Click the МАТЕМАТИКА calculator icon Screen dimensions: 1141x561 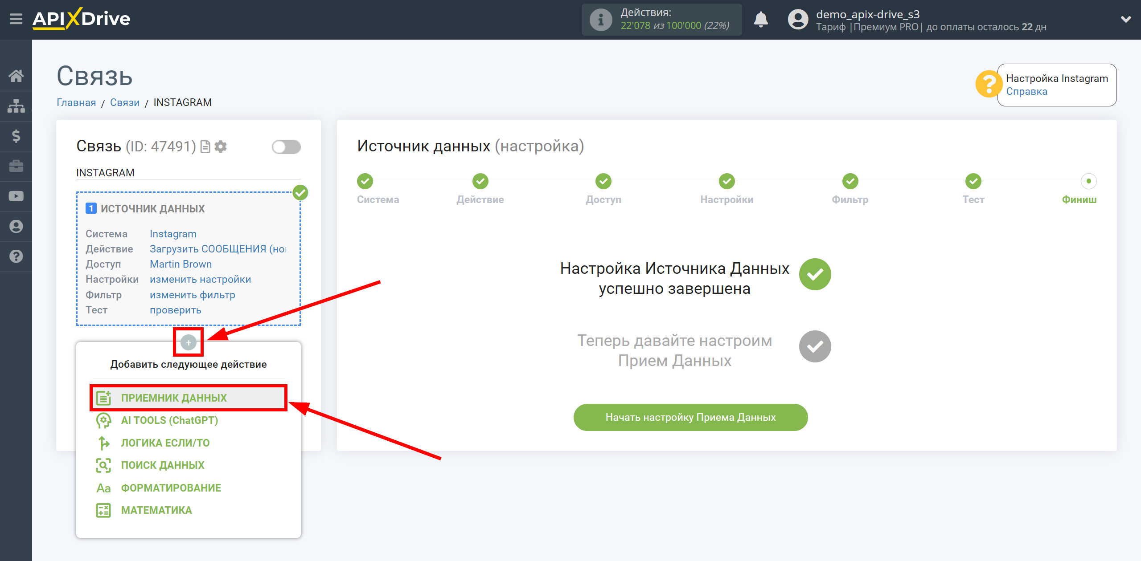point(103,510)
